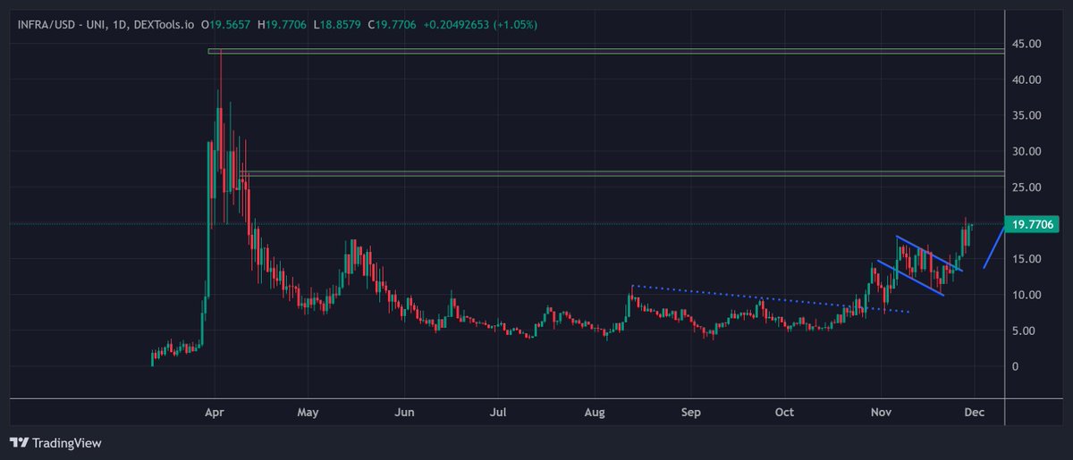1073x460 pixels.
Task: Click the Sep date axis label
Action: click(x=690, y=413)
